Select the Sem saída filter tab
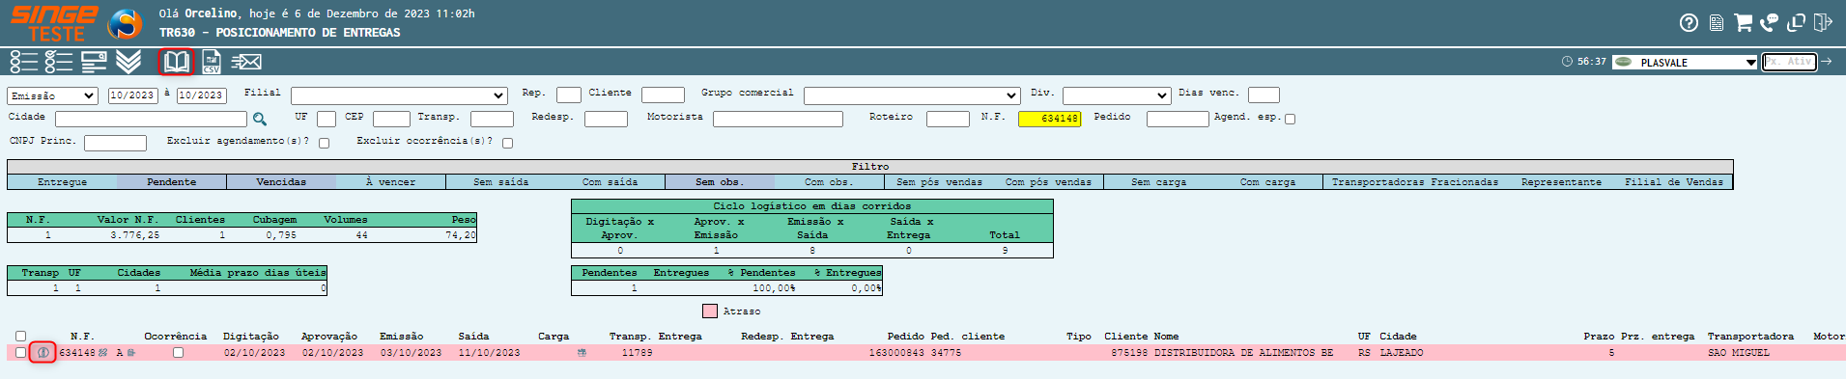Image resolution: width=1846 pixels, height=379 pixels. (501, 182)
